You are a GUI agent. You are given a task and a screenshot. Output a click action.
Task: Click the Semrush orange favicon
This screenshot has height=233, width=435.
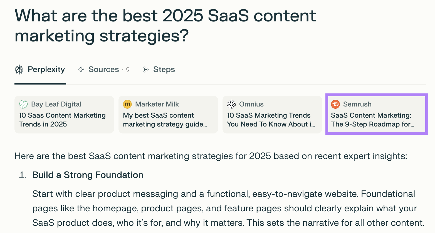pyautogui.click(x=335, y=104)
